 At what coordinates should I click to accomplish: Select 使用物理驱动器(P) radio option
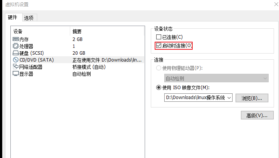(x=158, y=68)
